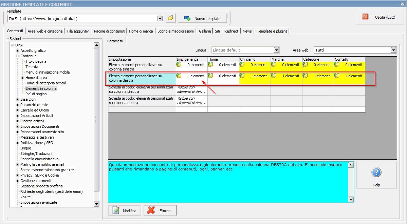Expand the Inserzioni tree node
Viewport: 407px width, 224px height.
[x=17, y=99]
